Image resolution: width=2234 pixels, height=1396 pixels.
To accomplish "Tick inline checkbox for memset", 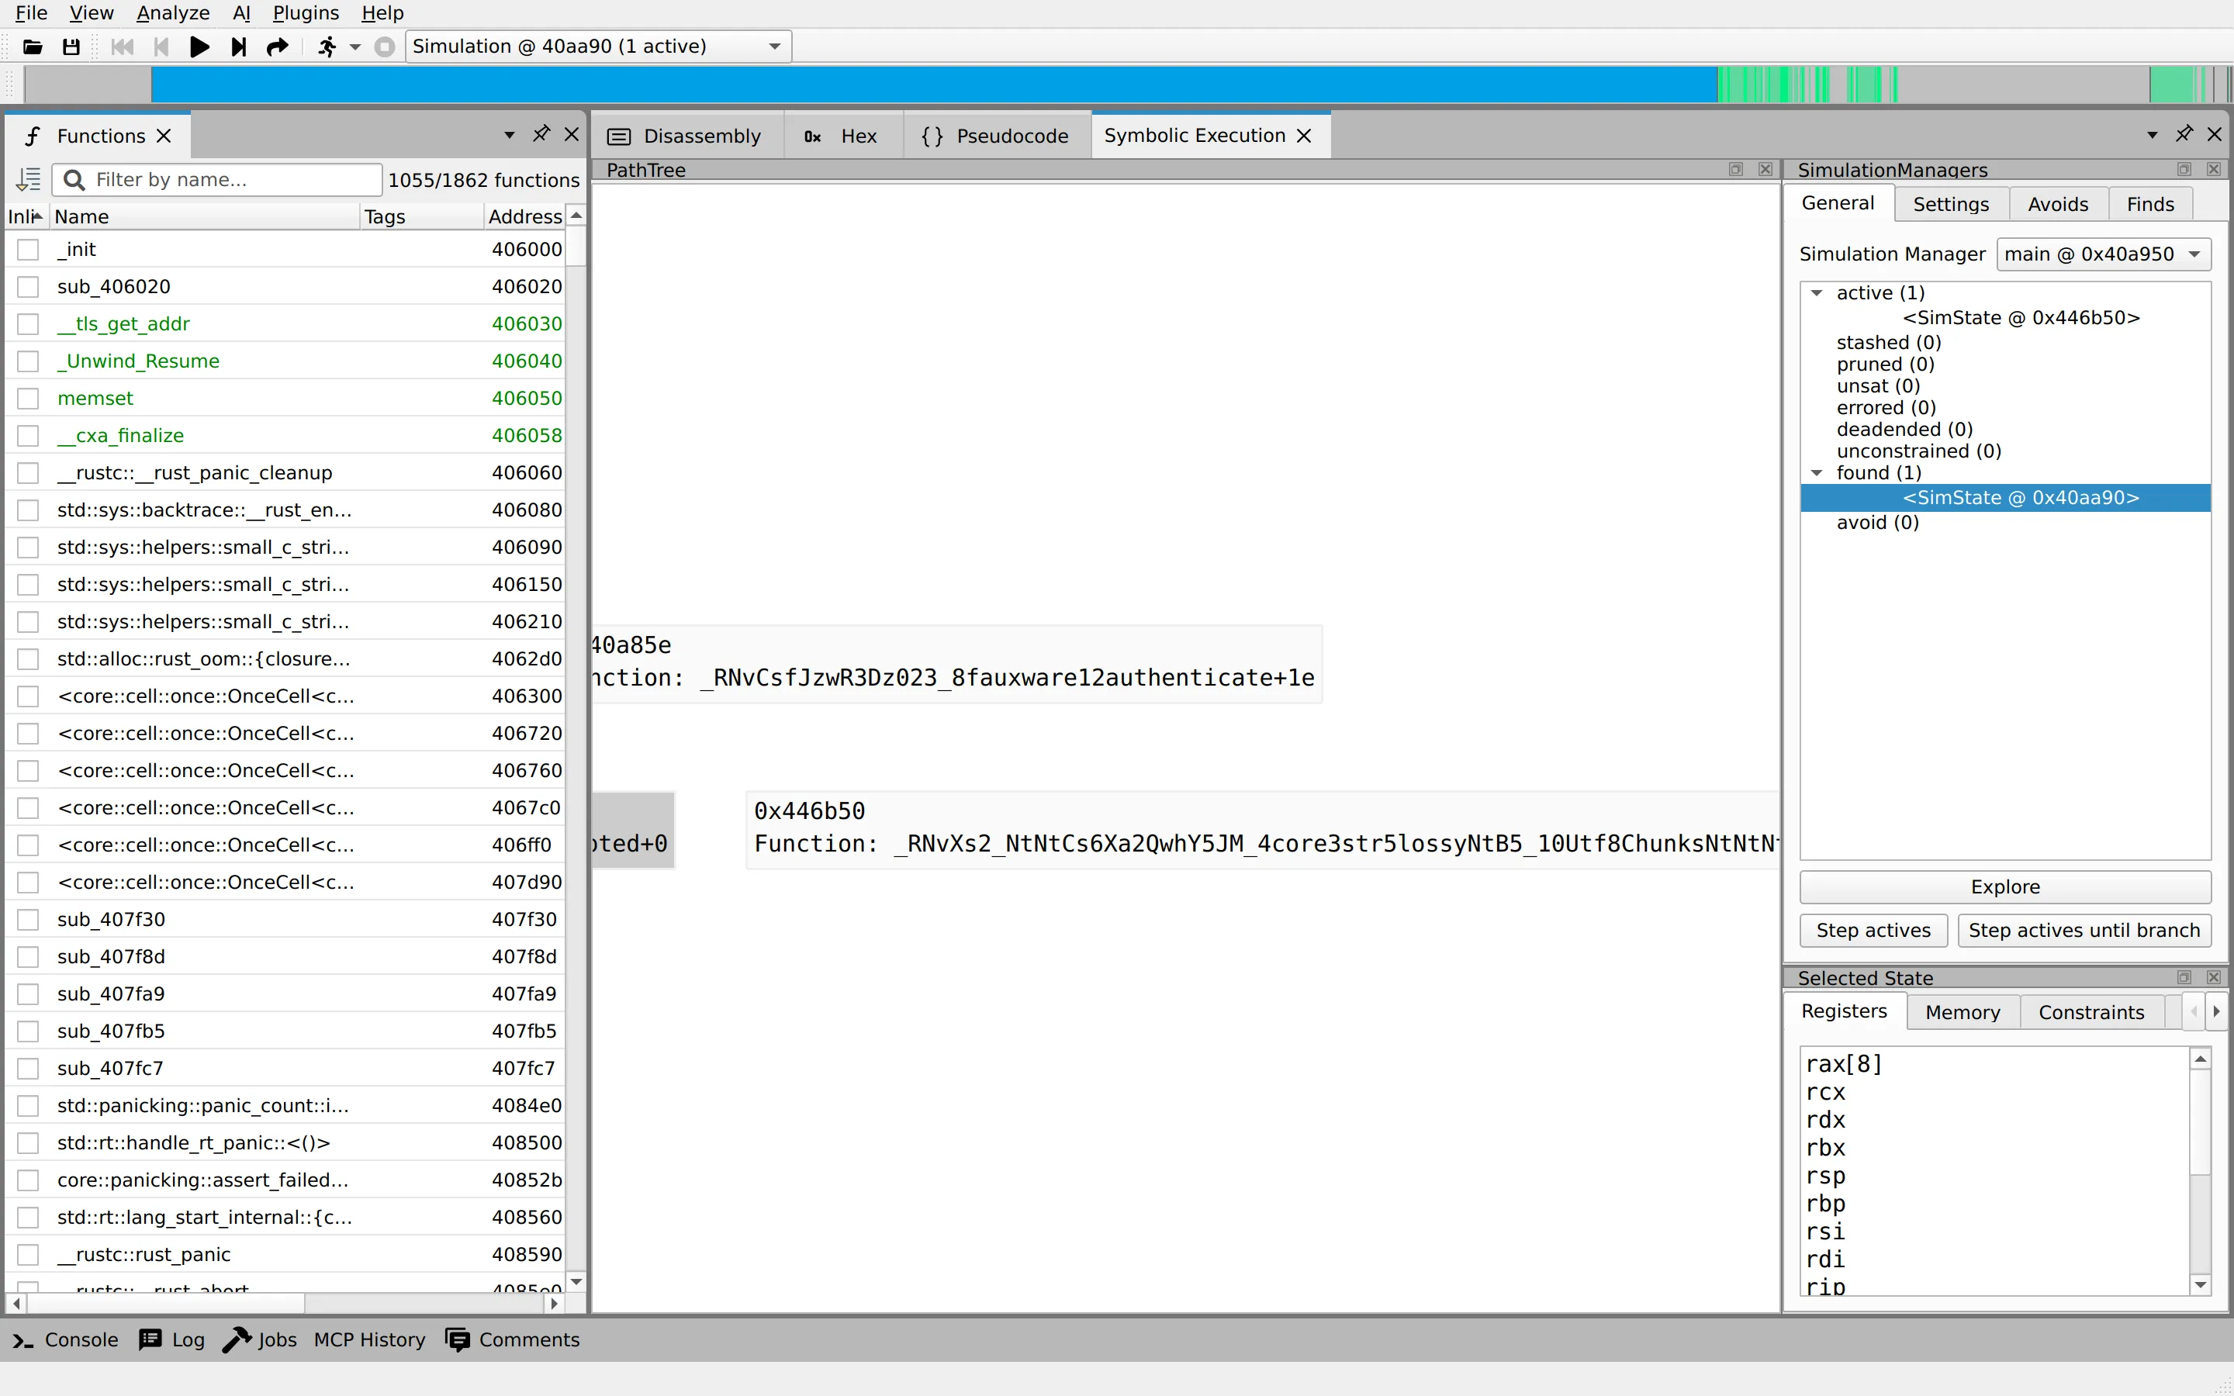I will pyautogui.click(x=29, y=398).
